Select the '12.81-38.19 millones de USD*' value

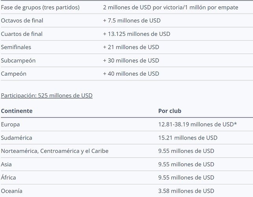(198, 125)
